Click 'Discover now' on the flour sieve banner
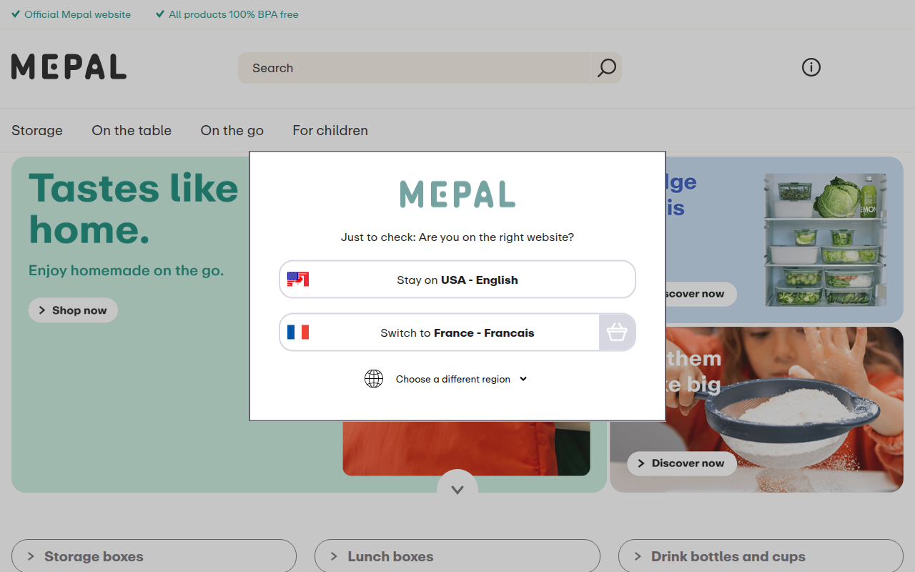The width and height of the screenshot is (915, 572). pos(682,463)
